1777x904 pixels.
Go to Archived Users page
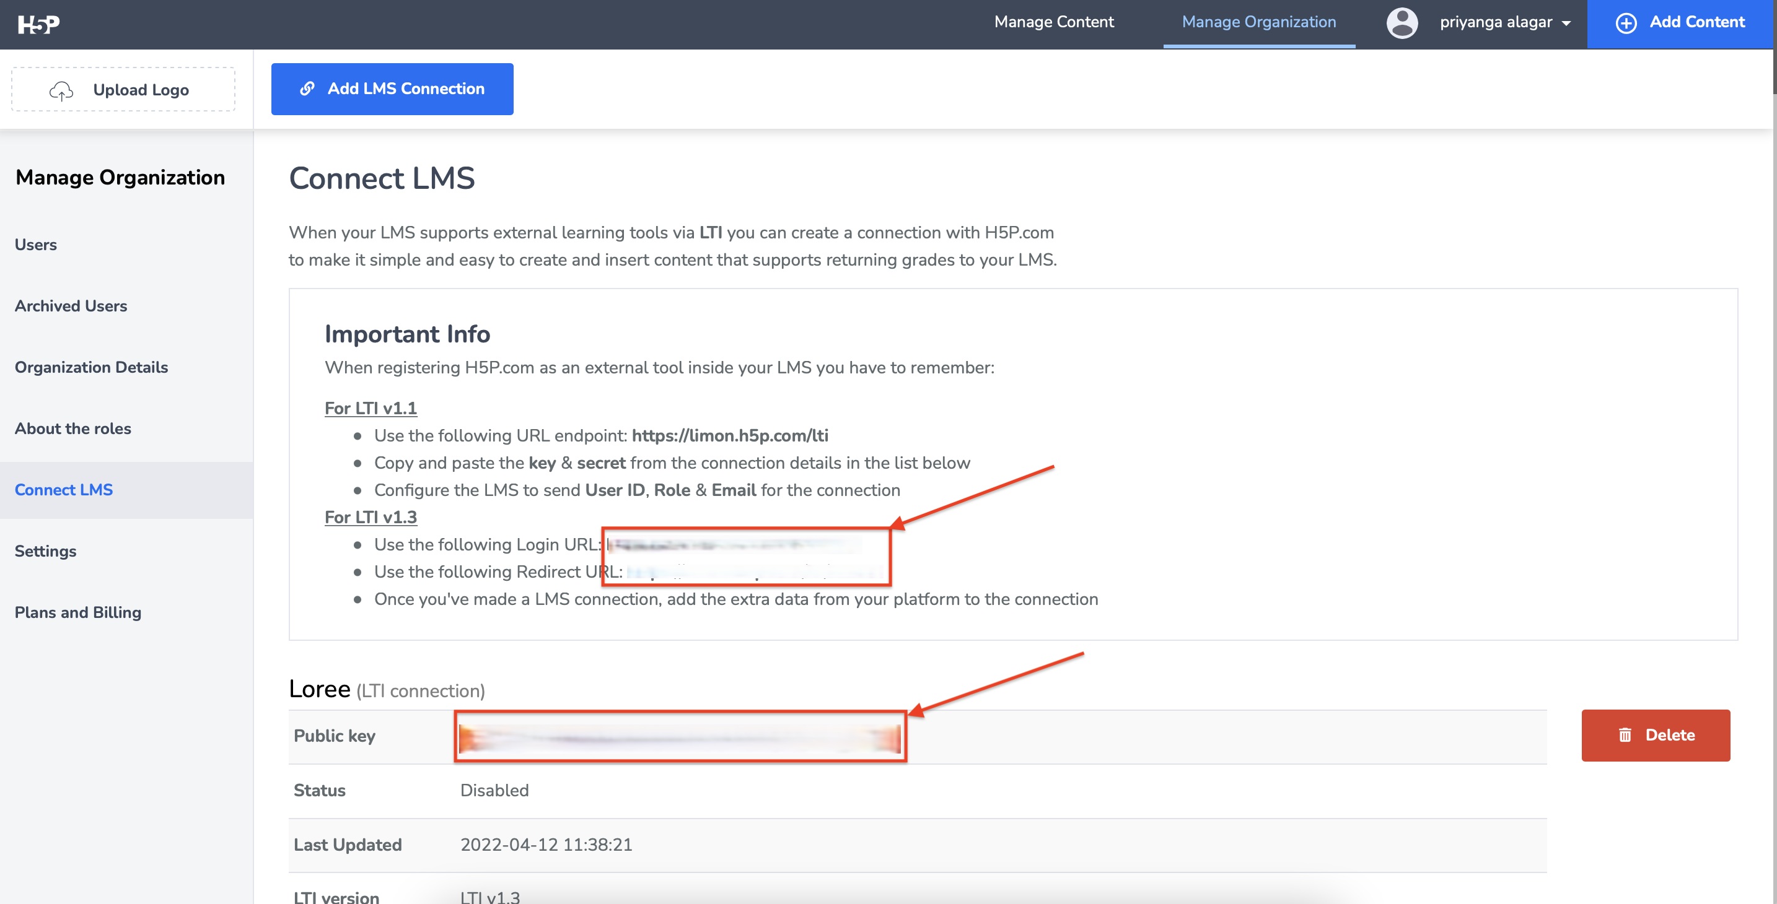[71, 306]
